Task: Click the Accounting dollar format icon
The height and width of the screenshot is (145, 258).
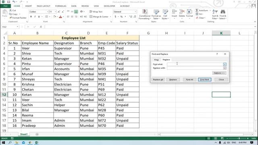Action: pyautogui.click(x=116, y=17)
